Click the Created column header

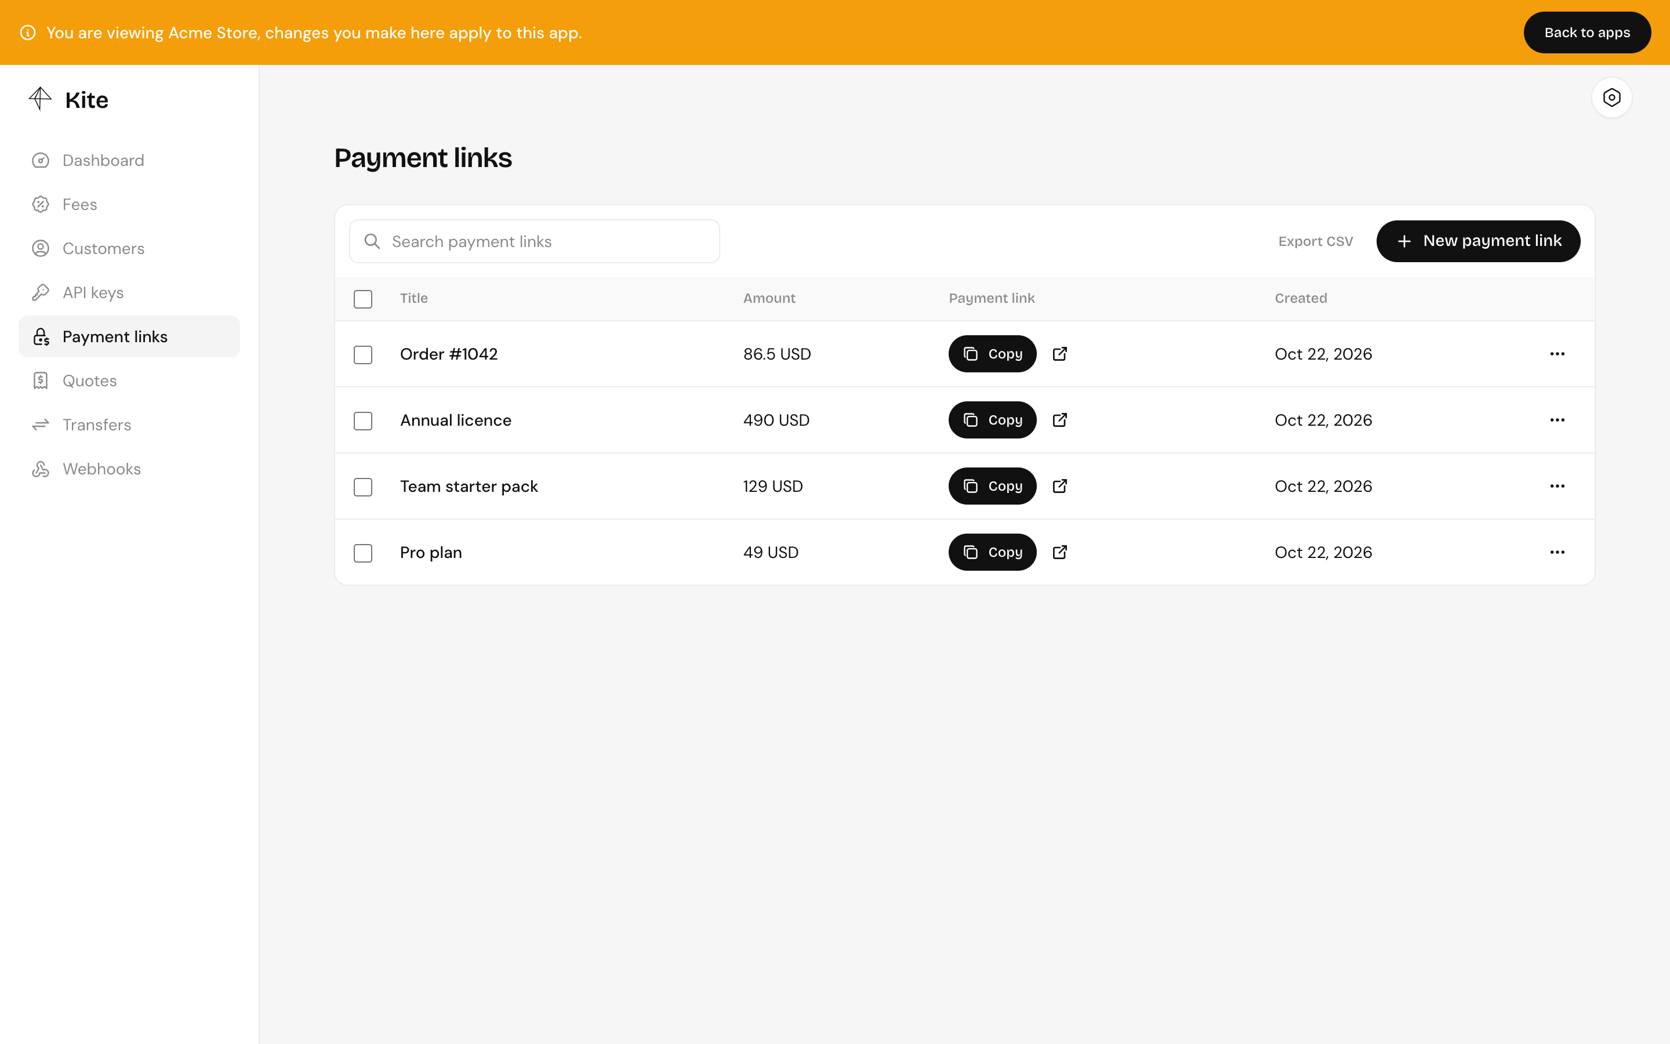[1301, 298]
